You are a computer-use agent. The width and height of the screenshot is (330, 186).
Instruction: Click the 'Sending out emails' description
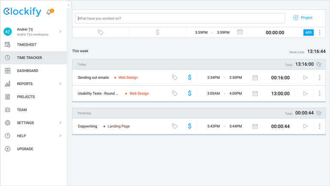[x=93, y=78]
